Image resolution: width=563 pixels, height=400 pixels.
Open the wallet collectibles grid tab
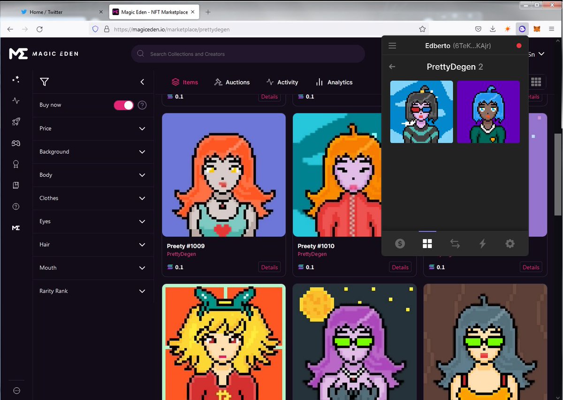click(x=427, y=243)
